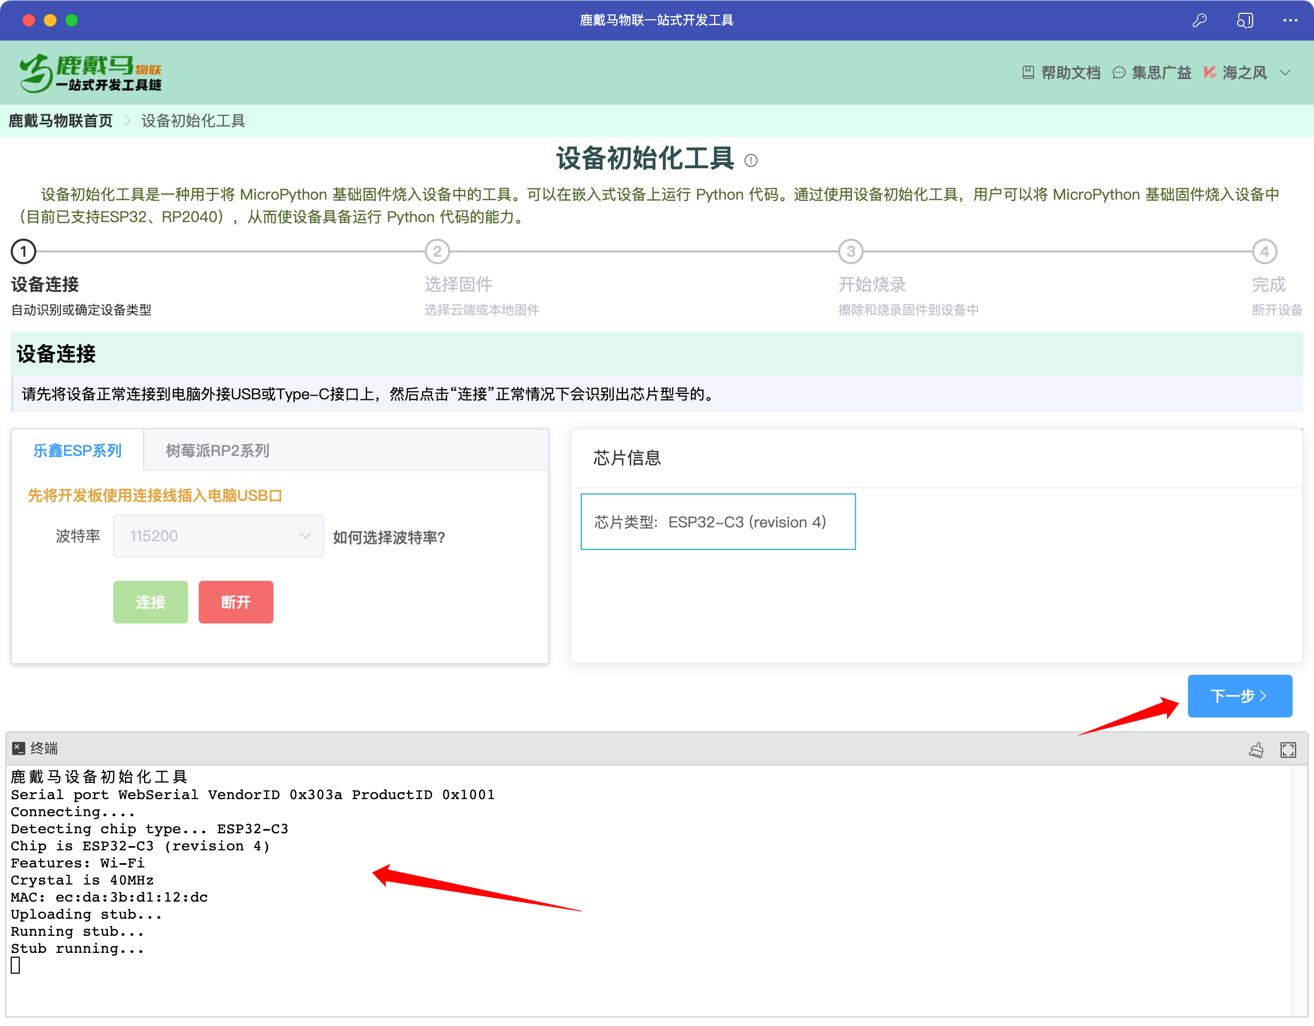Click "Chip is ESP32-C3 (revision 4)" line
The image size is (1314, 1026).
tap(140, 846)
